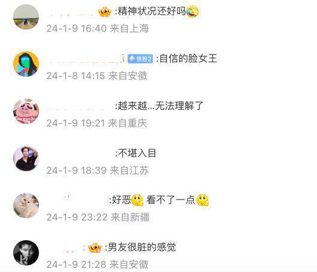The image size is (317, 272).
Task: Open the road landscape avatar profile
Action: click(x=26, y=17)
